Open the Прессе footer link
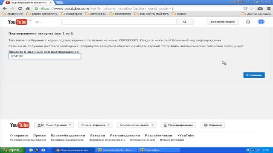 (x=40, y=136)
